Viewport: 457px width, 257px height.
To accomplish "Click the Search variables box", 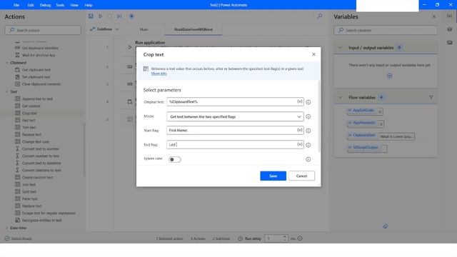I will pos(386,30).
